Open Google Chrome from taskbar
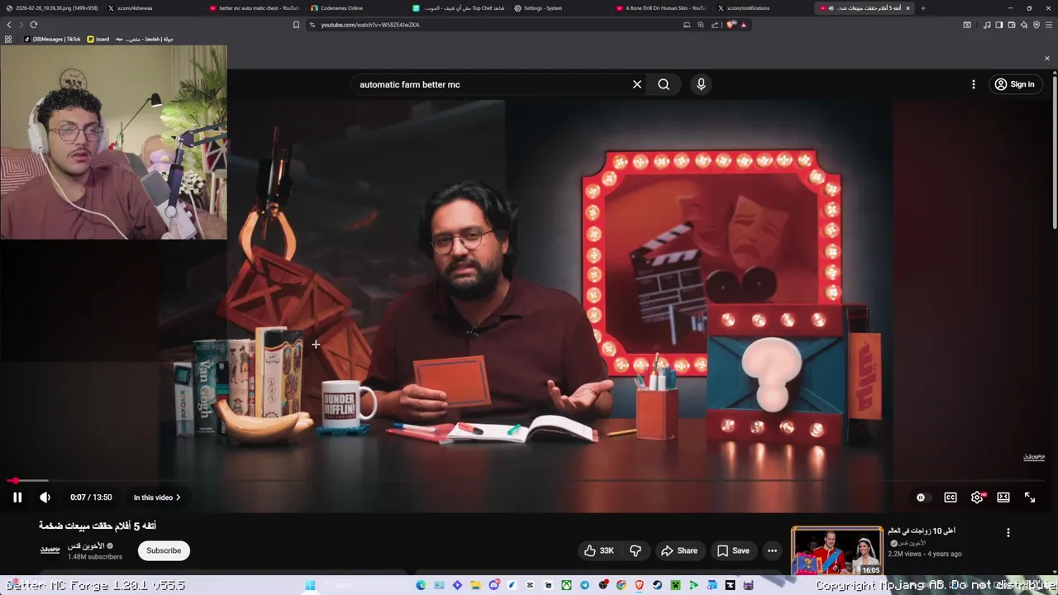1058x595 pixels. pos(622,585)
